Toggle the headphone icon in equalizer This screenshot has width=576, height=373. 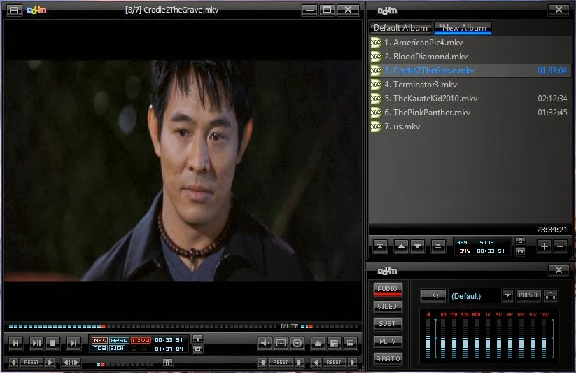coord(550,295)
